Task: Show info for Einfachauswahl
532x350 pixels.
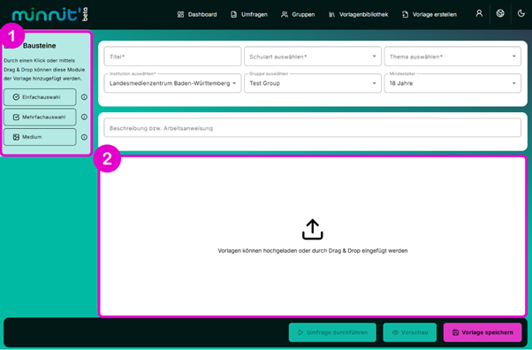Action: (x=84, y=97)
